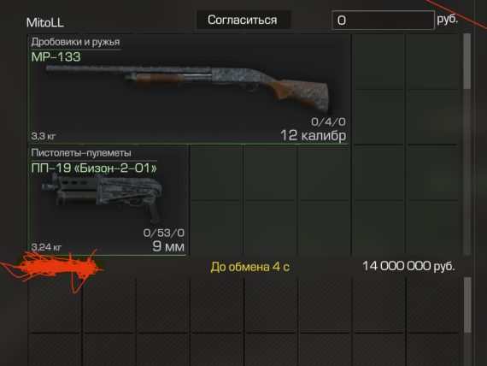Click the rubles amount input field
This screenshot has width=487, height=366.
coord(384,21)
